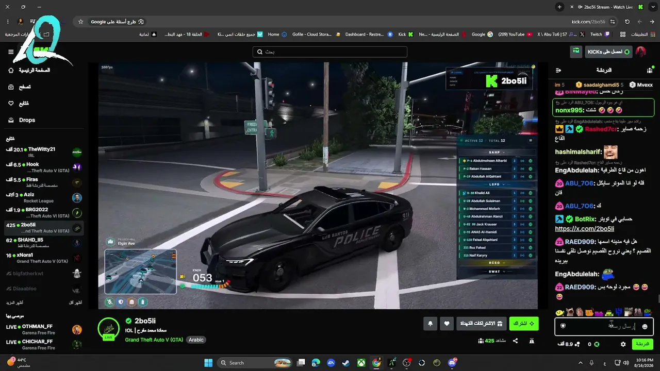Open the emoji picker in chat input
This screenshot has height=371, width=660.
[x=645, y=326]
